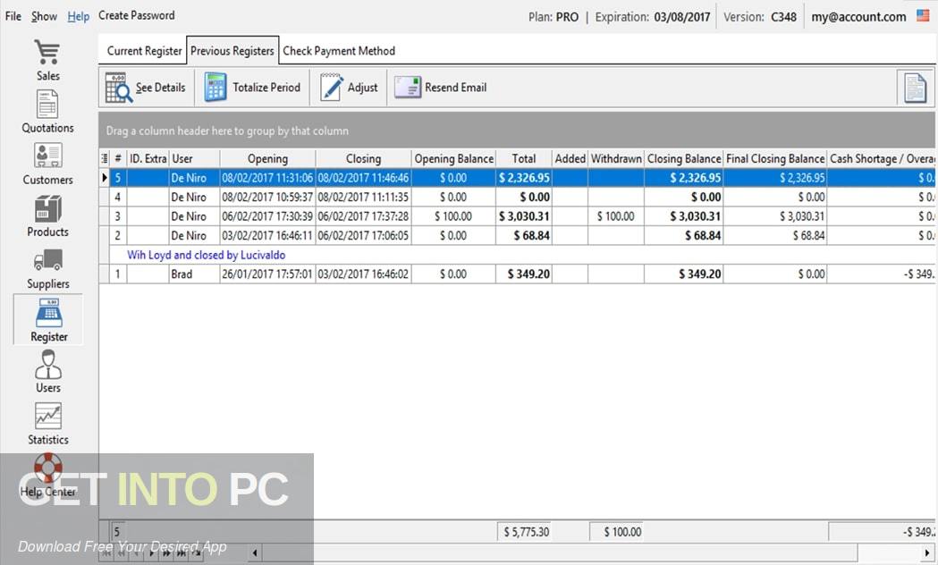Sort by Opening Balance column header
This screenshot has height=565, width=938.
coord(453,158)
